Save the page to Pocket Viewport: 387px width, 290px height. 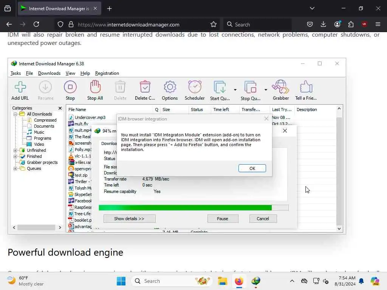pos(310,24)
